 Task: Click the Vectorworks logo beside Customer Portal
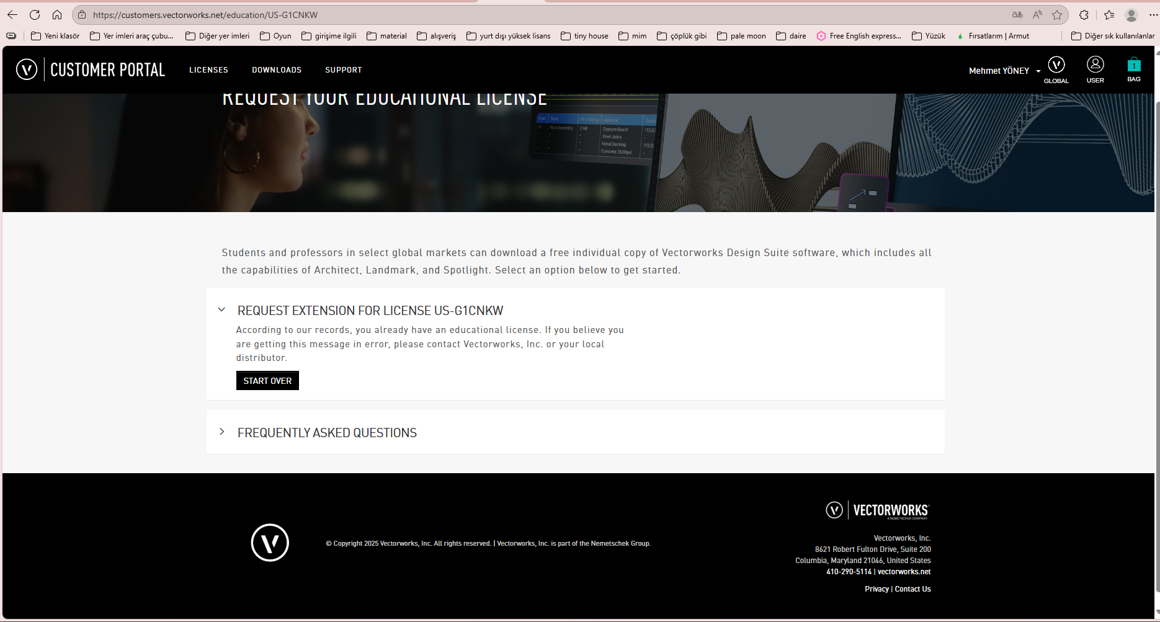pyautogui.click(x=26, y=69)
